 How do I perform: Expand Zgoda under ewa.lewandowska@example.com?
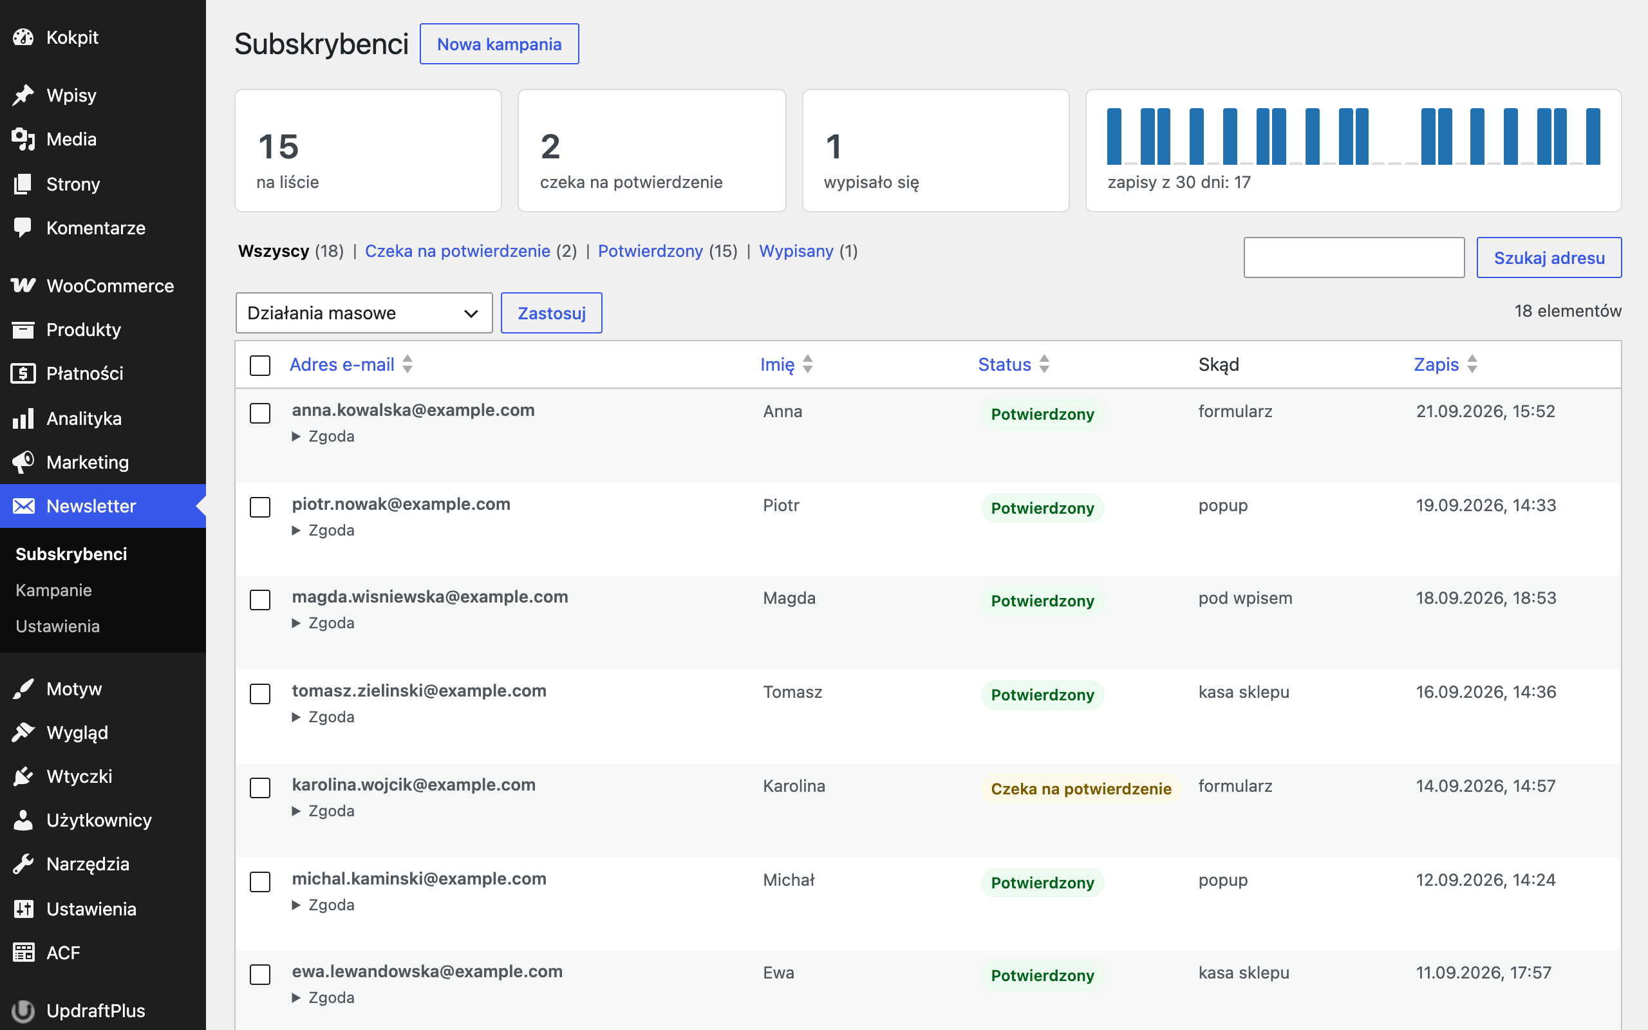click(323, 997)
